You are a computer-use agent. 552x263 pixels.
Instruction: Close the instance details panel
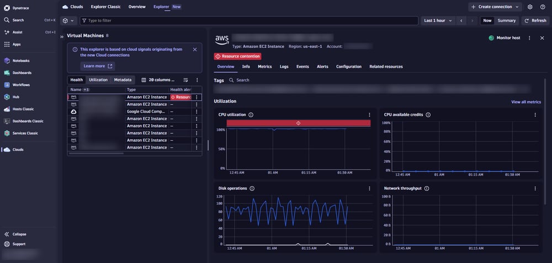[x=542, y=38]
